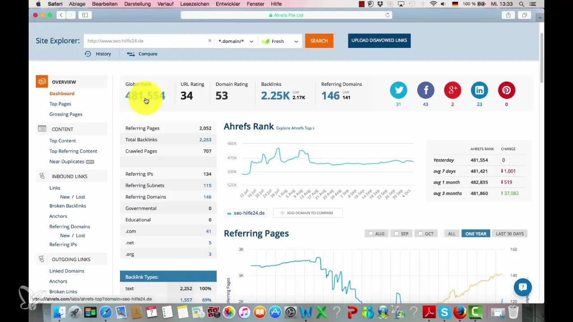Reload the page in Safari
The height and width of the screenshot is (322, 573).
(x=388, y=15)
